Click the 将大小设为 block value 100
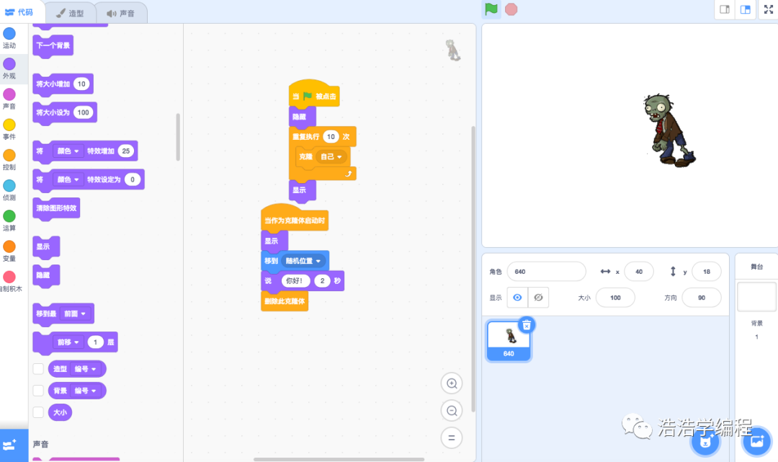Screen dimensions: 778x462 tap(84, 112)
